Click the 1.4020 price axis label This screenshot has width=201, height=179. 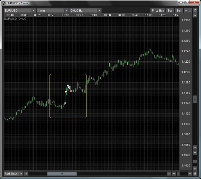[186, 166]
